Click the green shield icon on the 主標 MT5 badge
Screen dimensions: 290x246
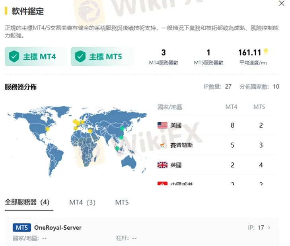80,57
